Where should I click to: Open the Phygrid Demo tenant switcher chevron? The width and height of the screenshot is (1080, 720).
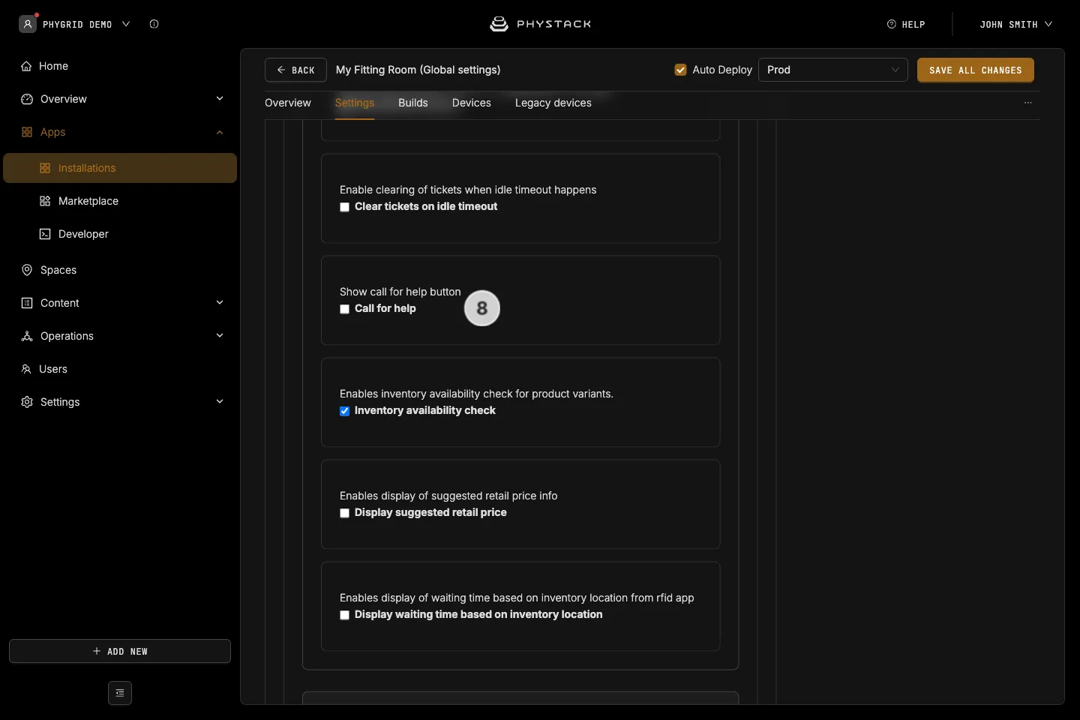pos(126,24)
